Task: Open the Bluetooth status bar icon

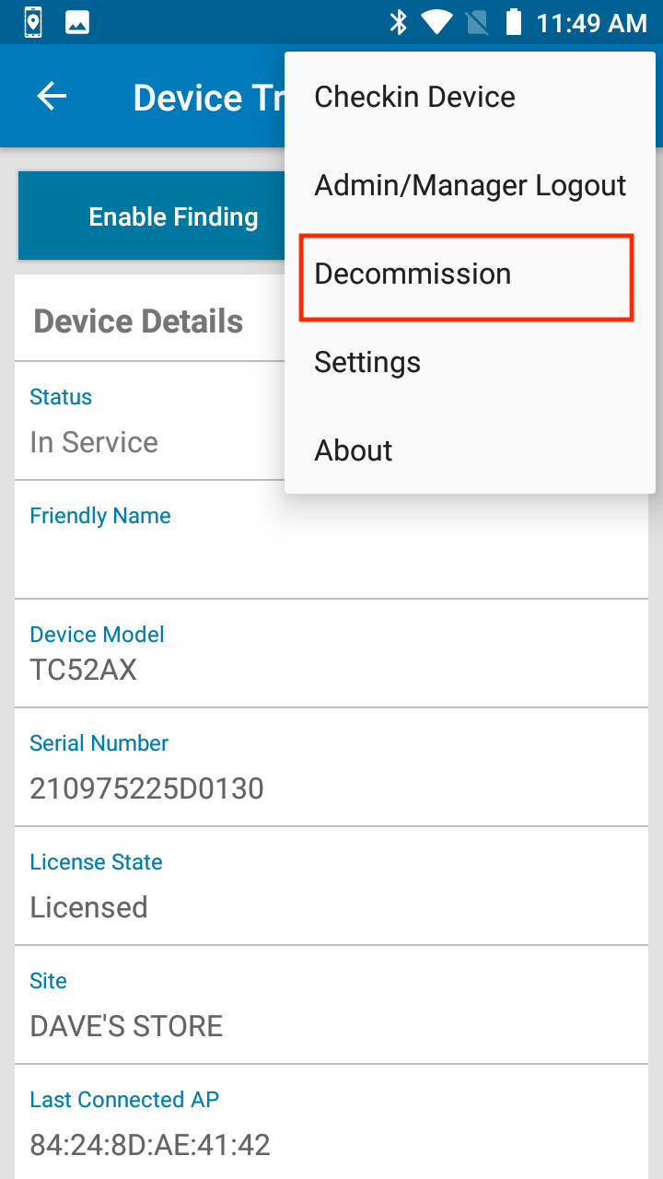Action: click(399, 23)
